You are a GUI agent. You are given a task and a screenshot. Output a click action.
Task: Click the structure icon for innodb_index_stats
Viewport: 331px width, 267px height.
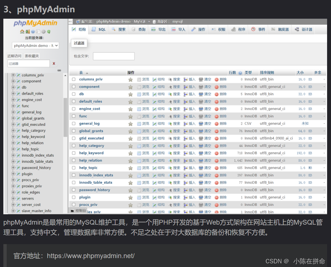(x=155, y=175)
